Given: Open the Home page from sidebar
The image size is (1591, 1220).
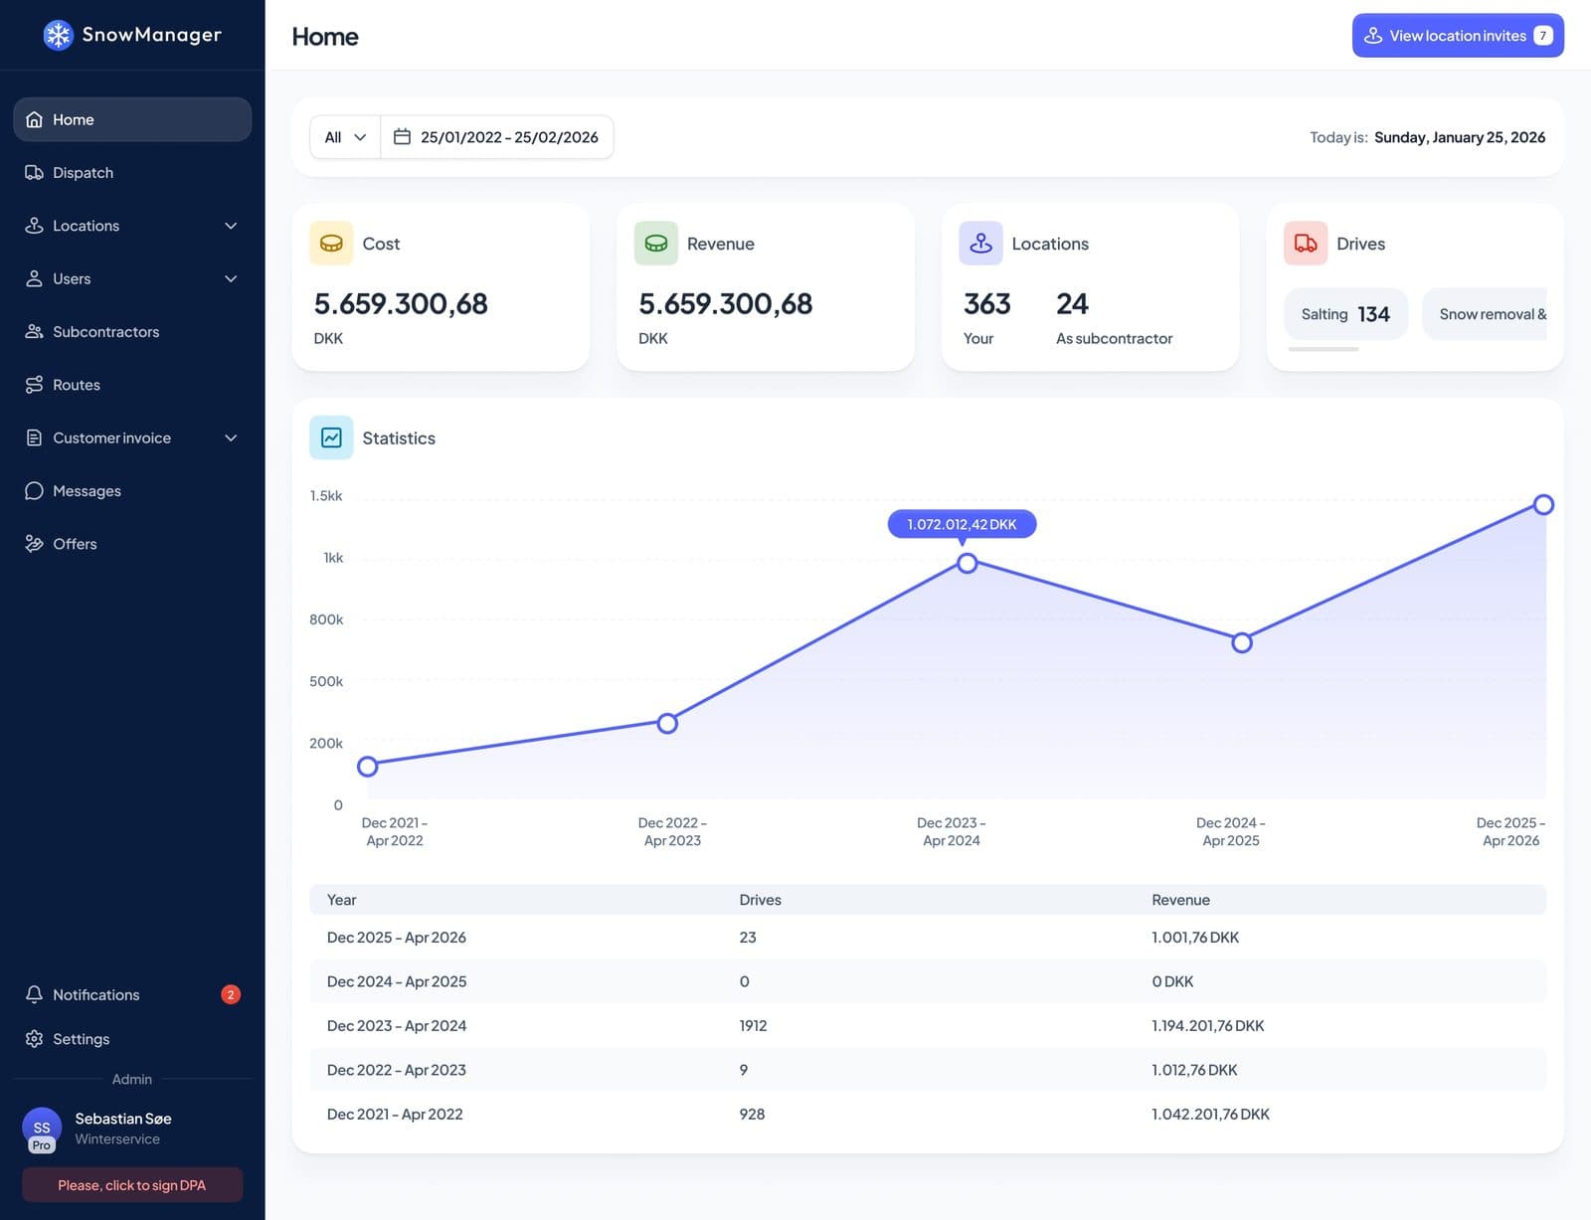Looking at the screenshot, I should [x=132, y=119].
